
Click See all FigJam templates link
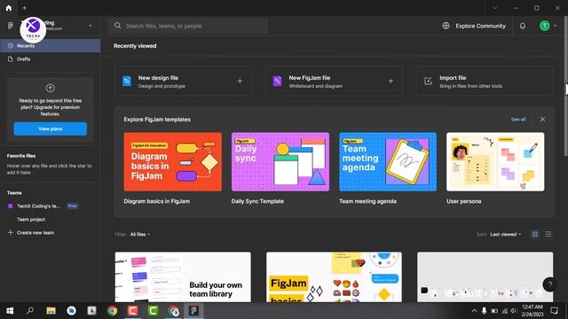click(x=518, y=120)
